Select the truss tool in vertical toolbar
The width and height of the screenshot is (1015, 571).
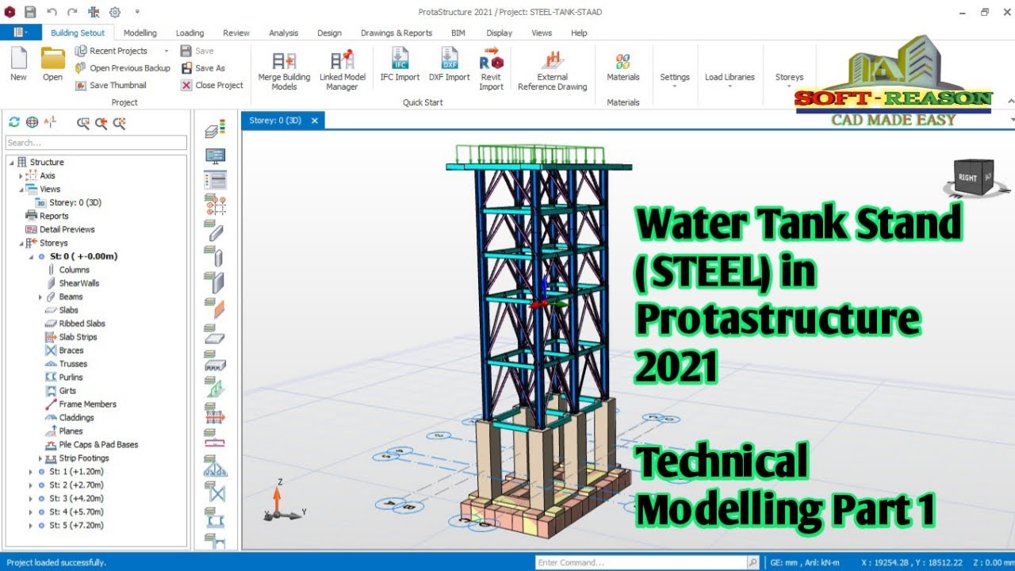coord(215,466)
